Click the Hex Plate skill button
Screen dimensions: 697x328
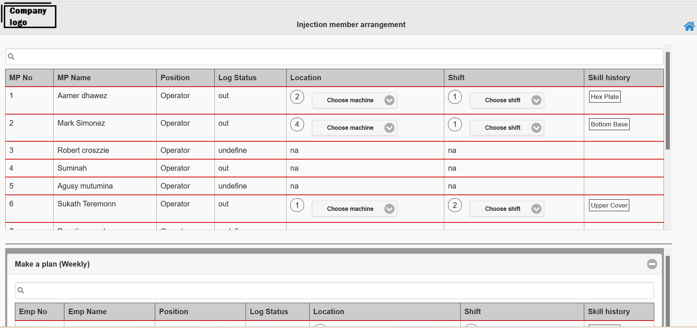click(x=605, y=97)
